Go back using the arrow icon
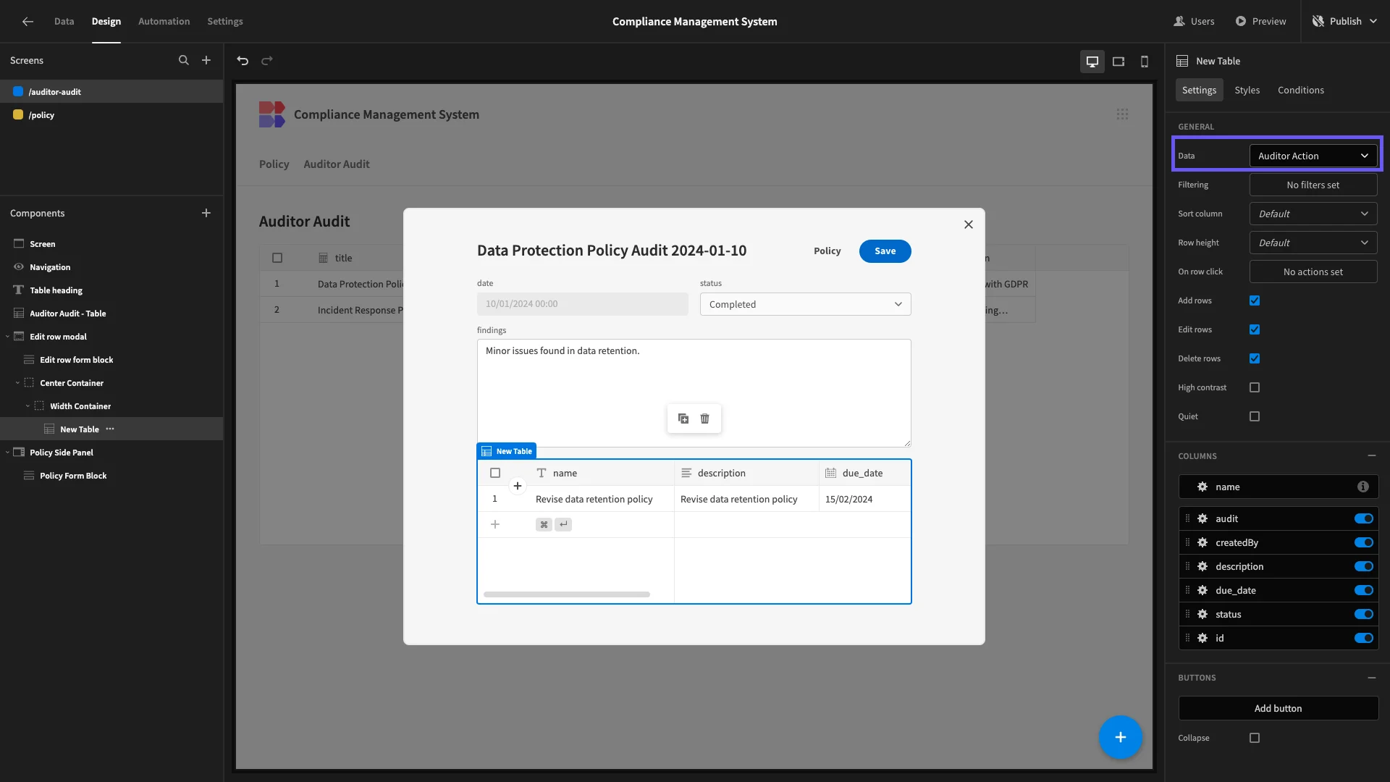Image resolution: width=1390 pixels, height=782 pixels. click(x=28, y=21)
